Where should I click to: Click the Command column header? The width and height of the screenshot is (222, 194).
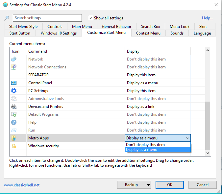[75, 51]
